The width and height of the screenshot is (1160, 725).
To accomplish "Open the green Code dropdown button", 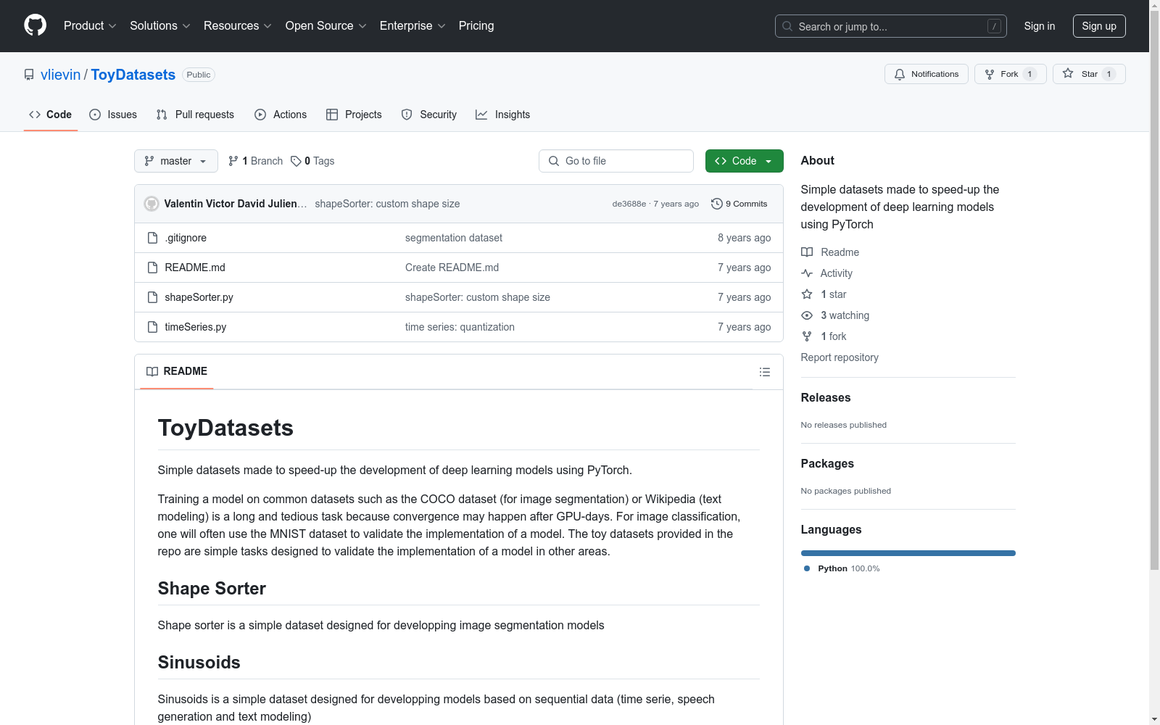I will click(744, 161).
